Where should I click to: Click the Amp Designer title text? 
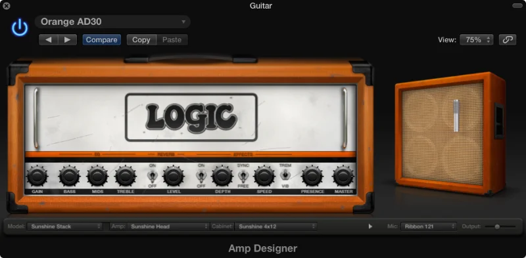pyautogui.click(x=262, y=249)
